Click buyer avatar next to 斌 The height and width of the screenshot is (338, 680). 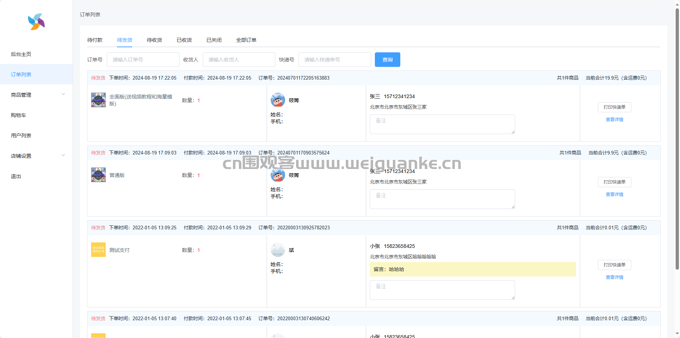(x=278, y=250)
